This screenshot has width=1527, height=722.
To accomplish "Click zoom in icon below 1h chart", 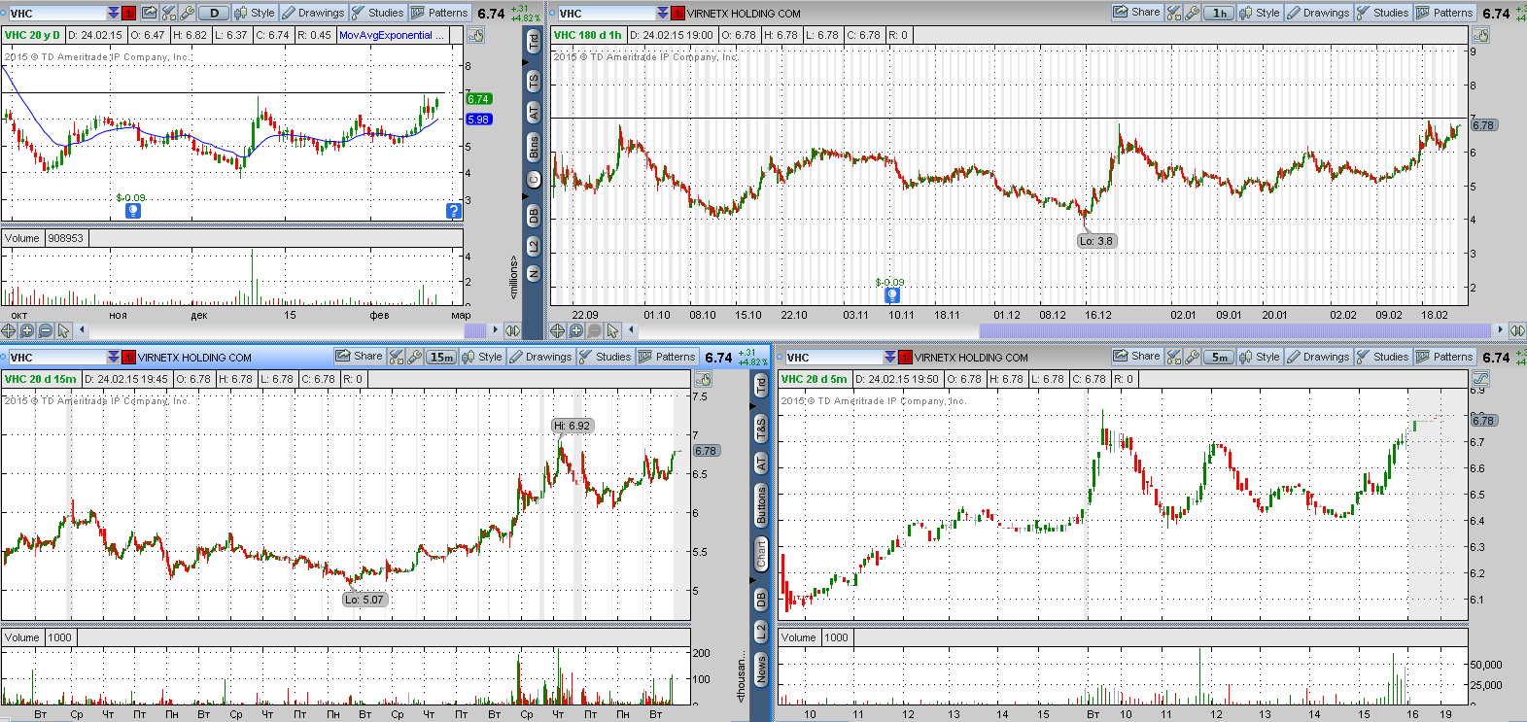I will [x=576, y=330].
